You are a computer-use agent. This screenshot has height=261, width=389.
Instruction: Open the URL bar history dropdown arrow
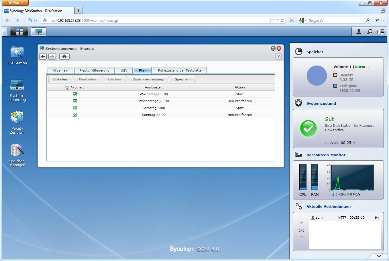pos(277,20)
